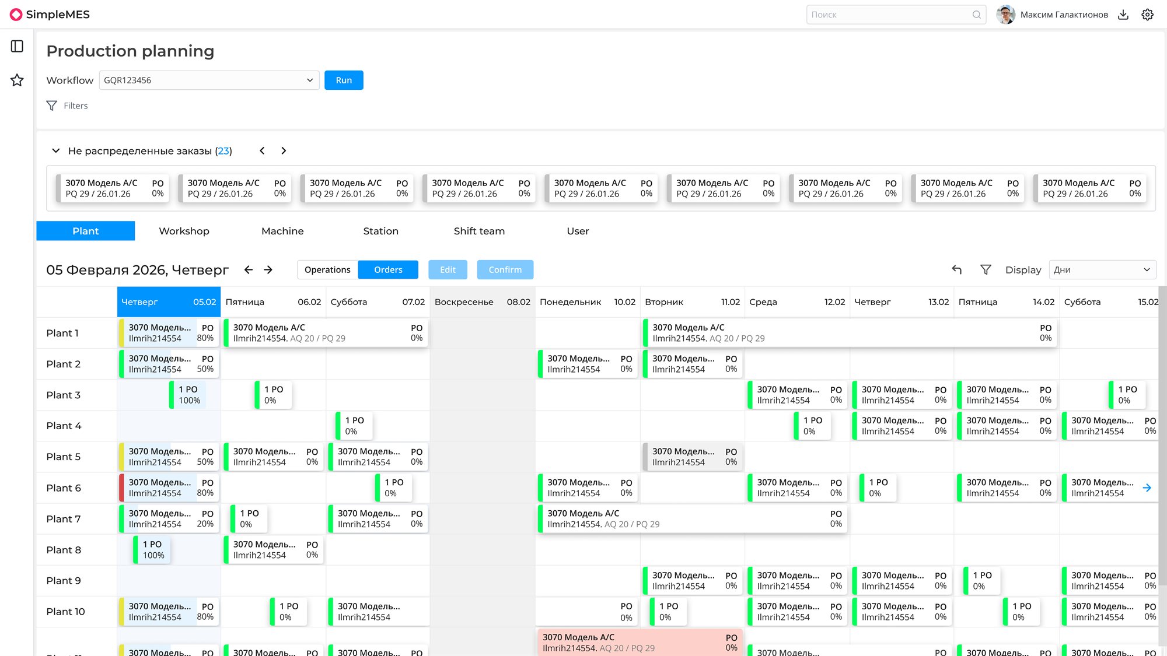The height and width of the screenshot is (656, 1167).
Task: Switch view toggle to Orders
Action: click(x=388, y=269)
